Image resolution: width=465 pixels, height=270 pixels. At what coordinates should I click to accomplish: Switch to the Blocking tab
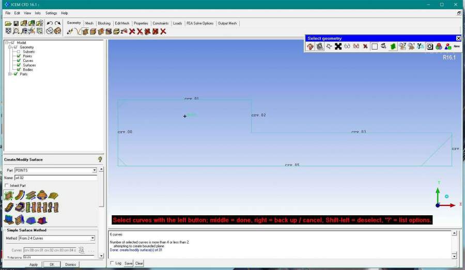pyautogui.click(x=104, y=23)
